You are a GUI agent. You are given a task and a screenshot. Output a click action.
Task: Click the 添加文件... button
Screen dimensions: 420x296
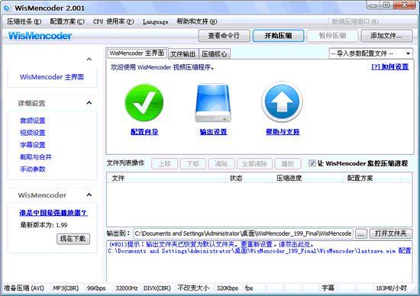coord(386,36)
